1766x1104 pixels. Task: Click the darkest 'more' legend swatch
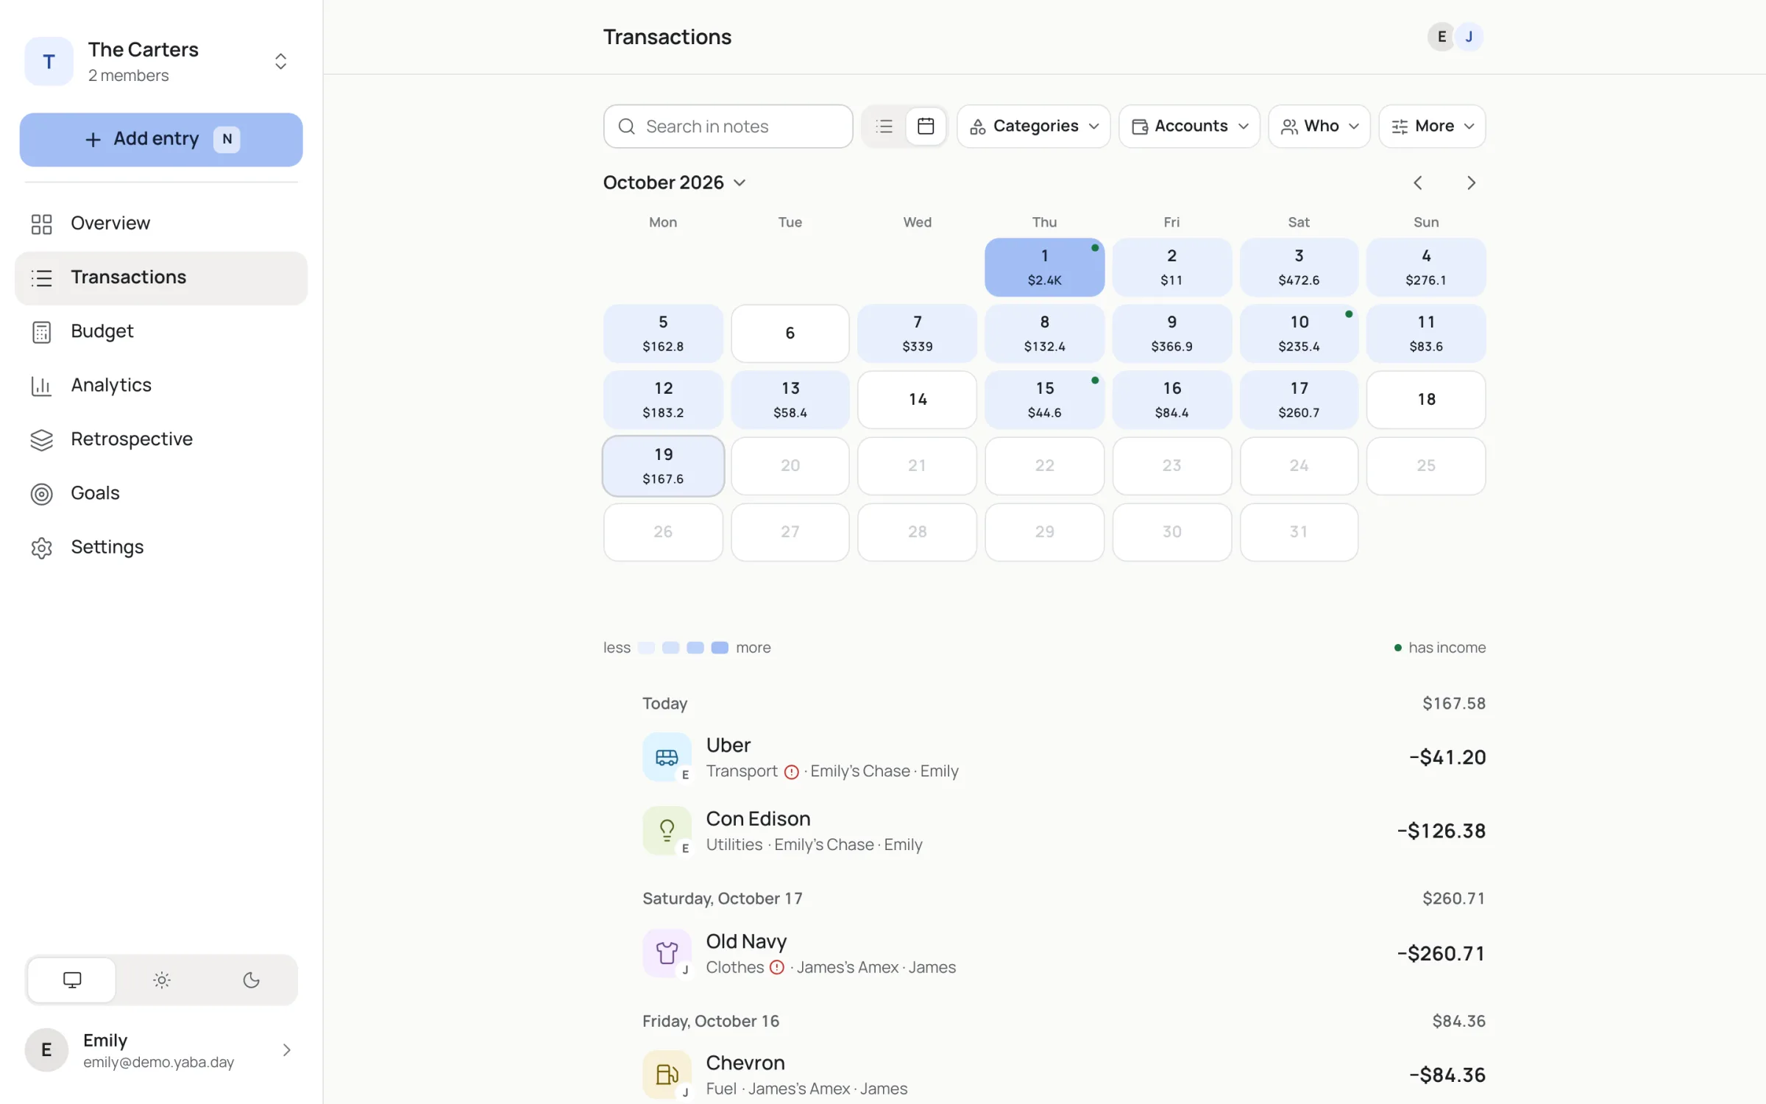pos(720,648)
